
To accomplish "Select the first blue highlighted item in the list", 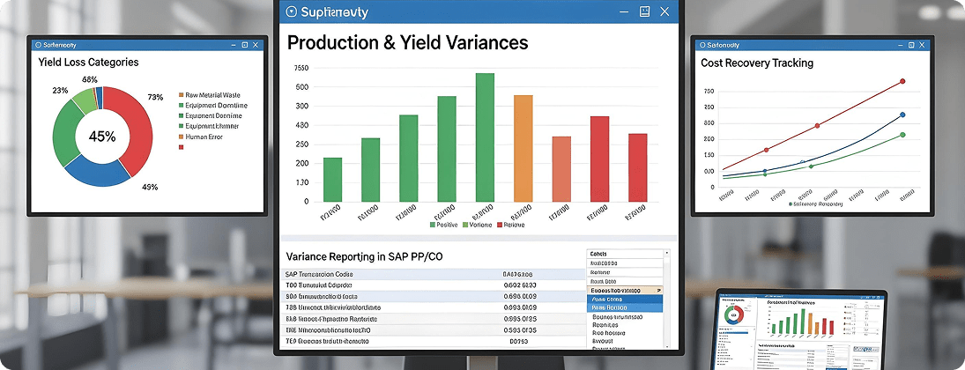I will tap(624, 299).
